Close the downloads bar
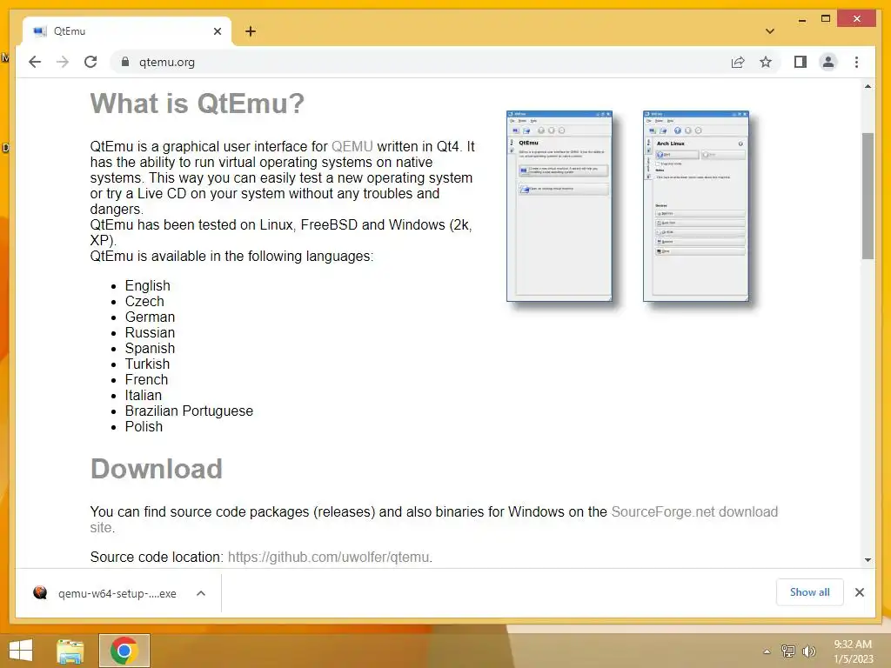 859,592
